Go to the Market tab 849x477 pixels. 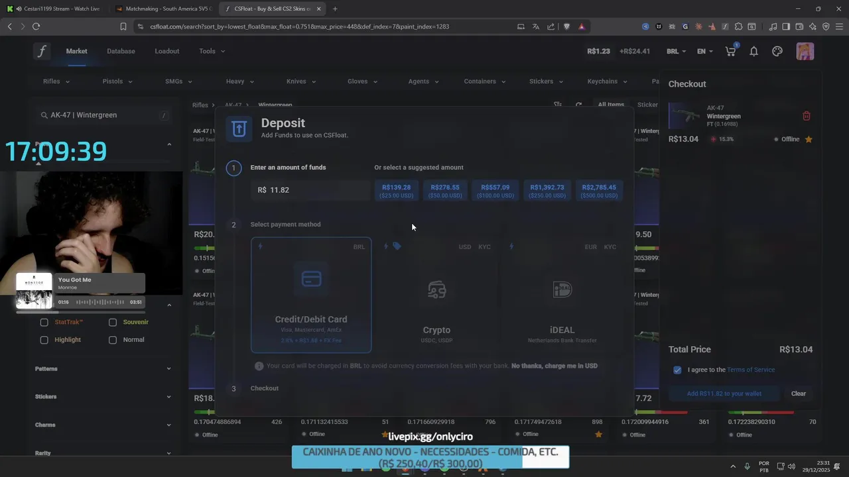(x=76, y=51)
